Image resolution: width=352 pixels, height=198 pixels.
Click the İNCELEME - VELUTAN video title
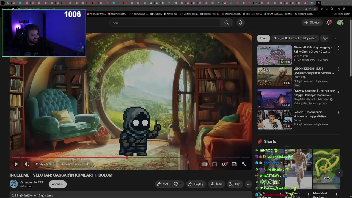click(x=61, y=175)
